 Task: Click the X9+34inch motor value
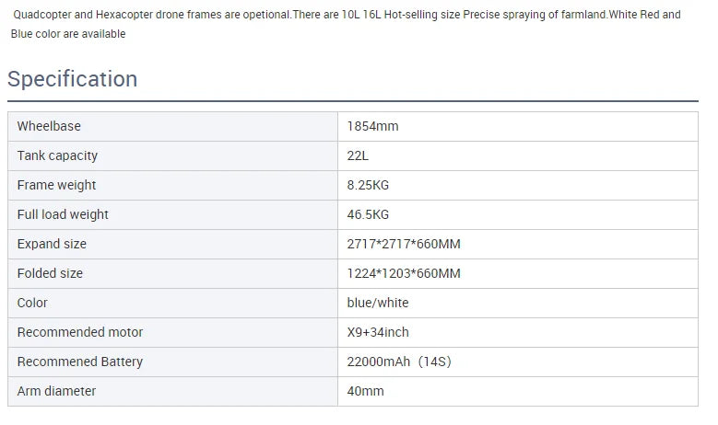pos(378,332)
